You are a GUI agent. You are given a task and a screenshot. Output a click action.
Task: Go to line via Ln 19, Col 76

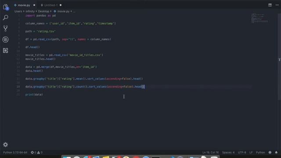click(x=210, y=152)
